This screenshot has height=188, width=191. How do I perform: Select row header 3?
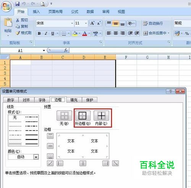5,73
